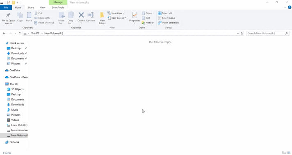292x155 pixels.
Task: Click Properties icon in title bar toolbar
Action: 9,2
